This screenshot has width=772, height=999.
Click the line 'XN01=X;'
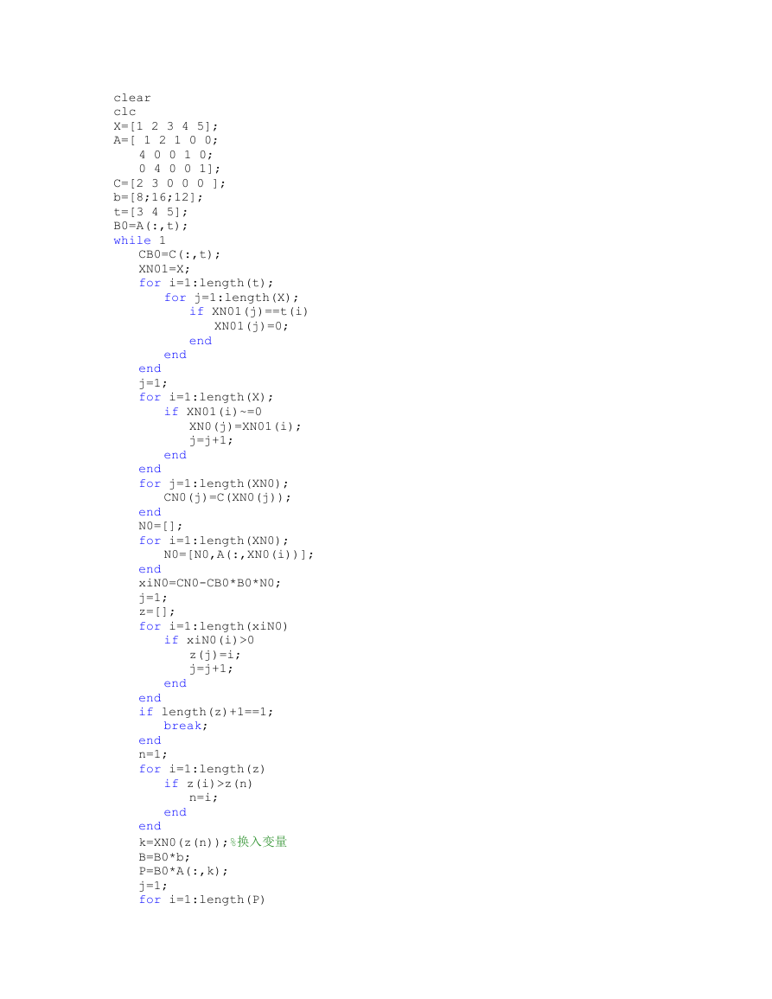point(164,269)
